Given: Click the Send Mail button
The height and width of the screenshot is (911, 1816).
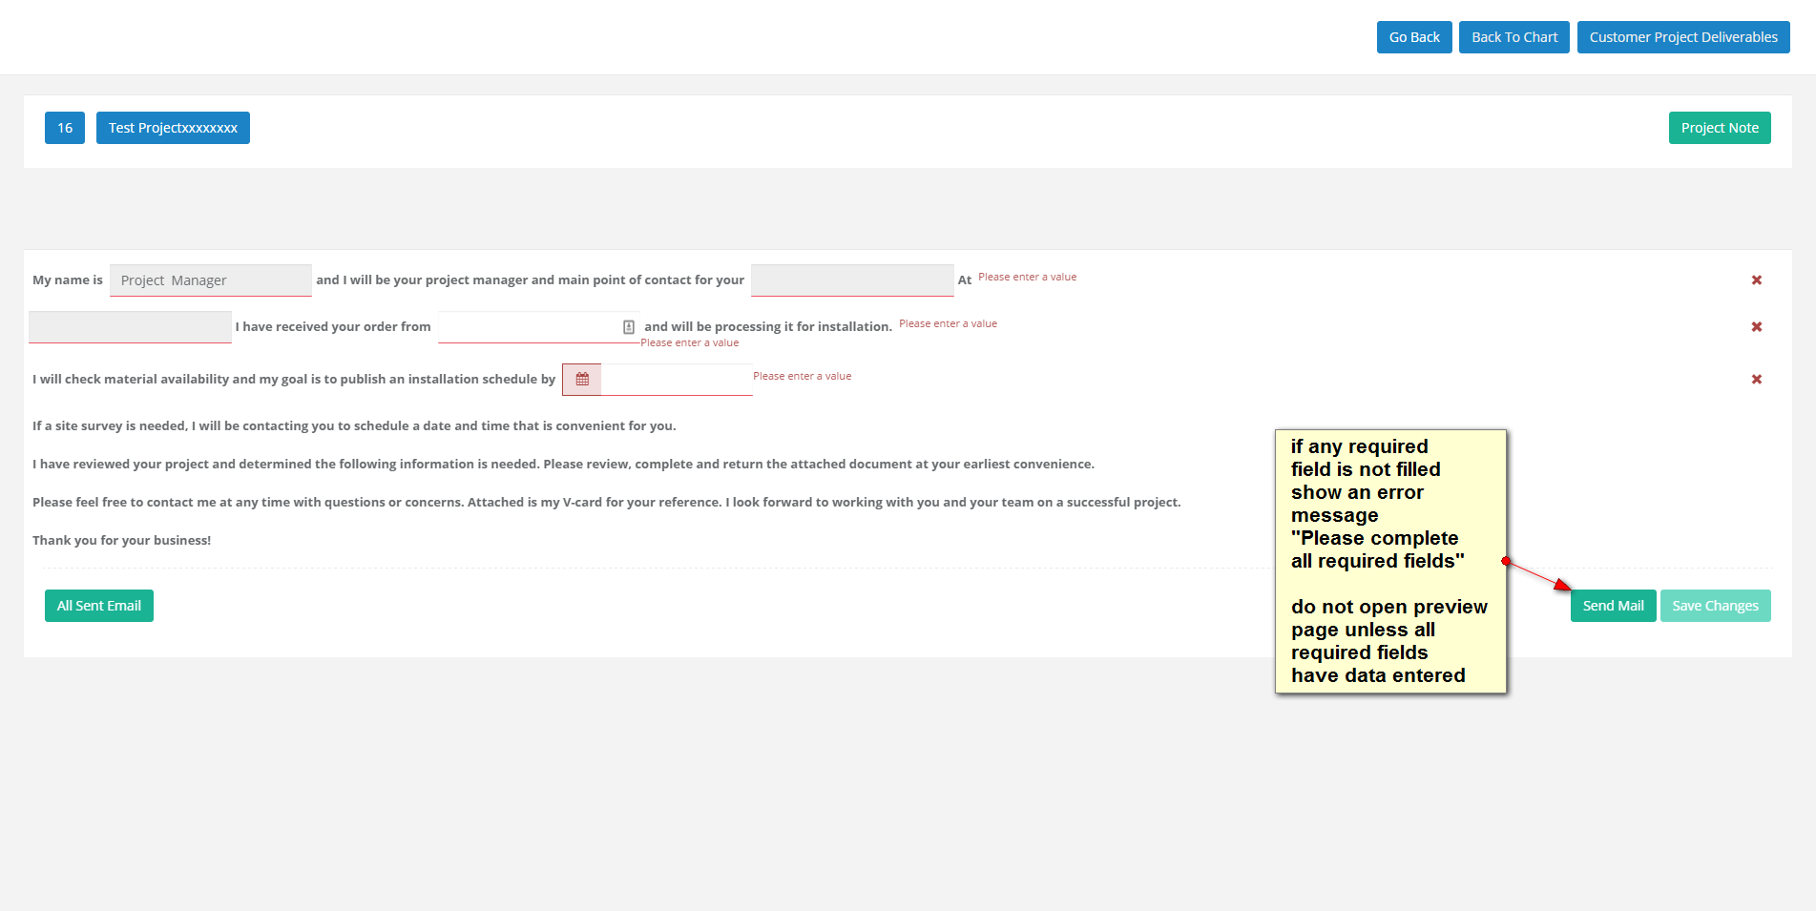Looking at the screenshot, I should [x=1613, y=606].
